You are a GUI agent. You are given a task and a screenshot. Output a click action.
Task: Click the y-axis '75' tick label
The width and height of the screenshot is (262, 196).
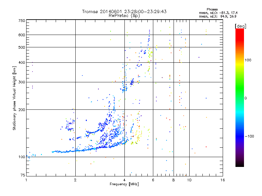23,175
